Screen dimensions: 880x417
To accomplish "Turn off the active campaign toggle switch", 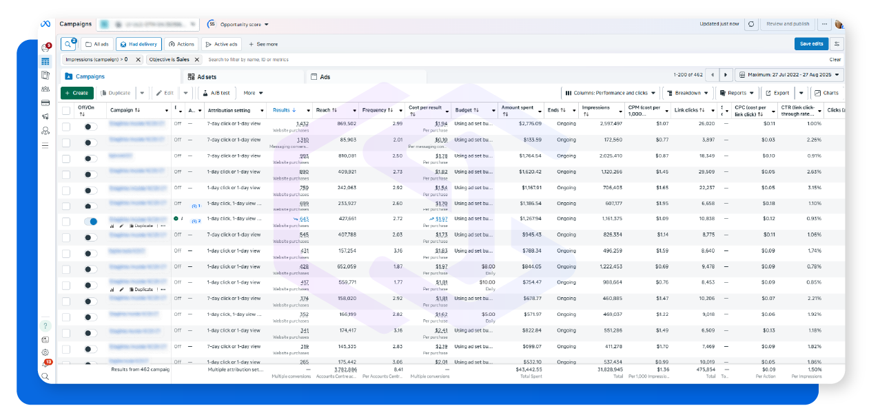I will 90,222.
